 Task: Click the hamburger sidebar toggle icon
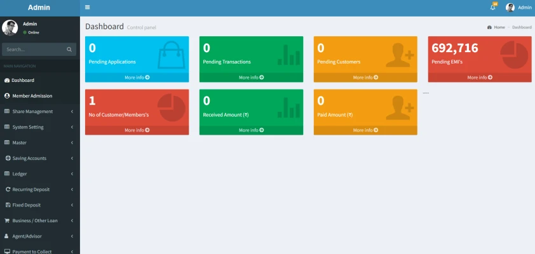click(88, 8)
